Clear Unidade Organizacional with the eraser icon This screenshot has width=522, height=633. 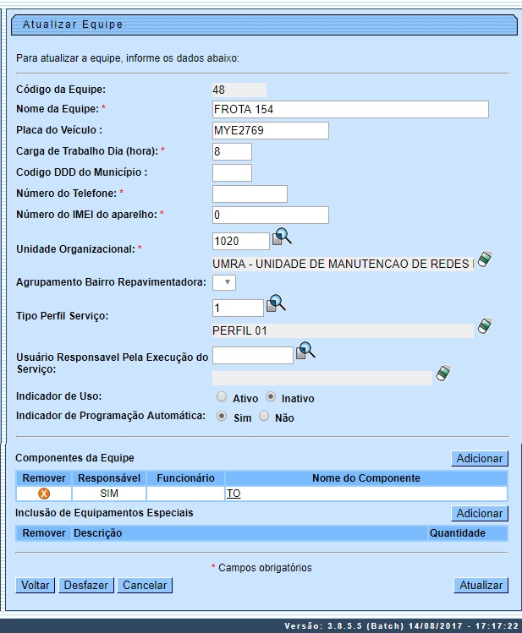(485, 259)
